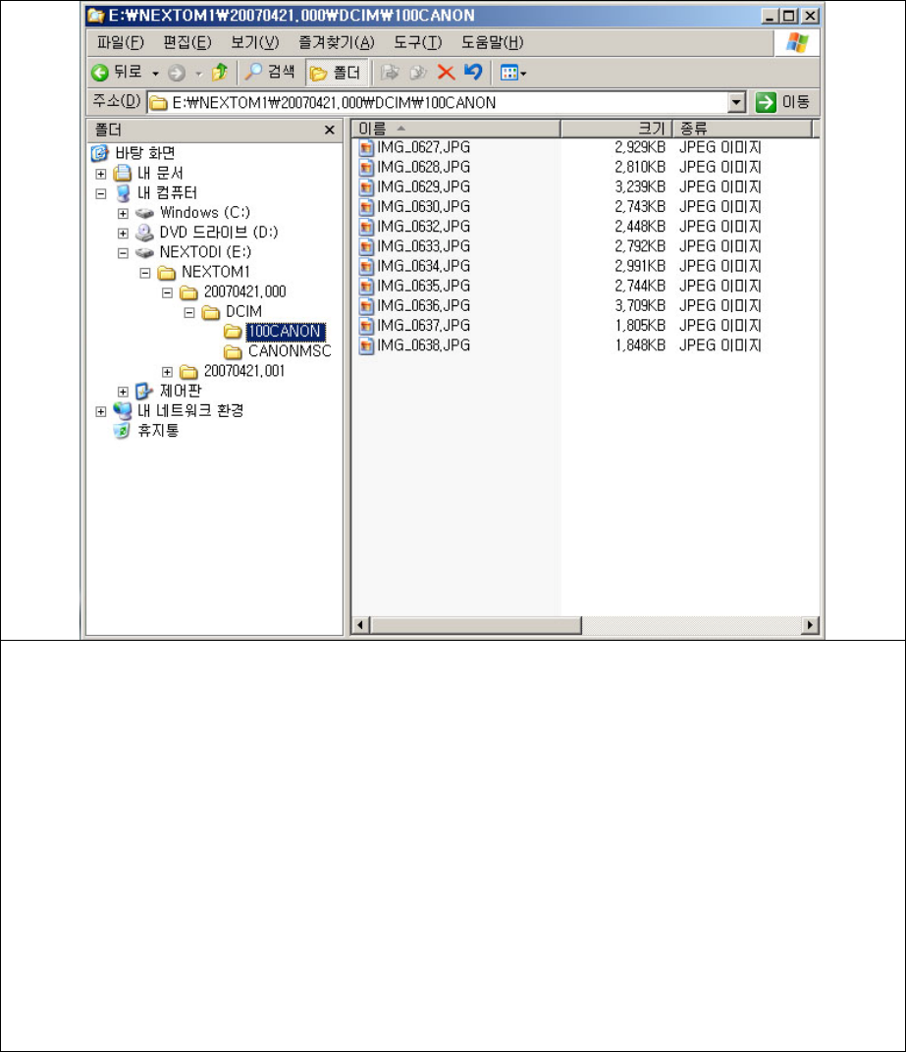
Task: Click the blue Undo arrow icon
Action: coord(473,72)
